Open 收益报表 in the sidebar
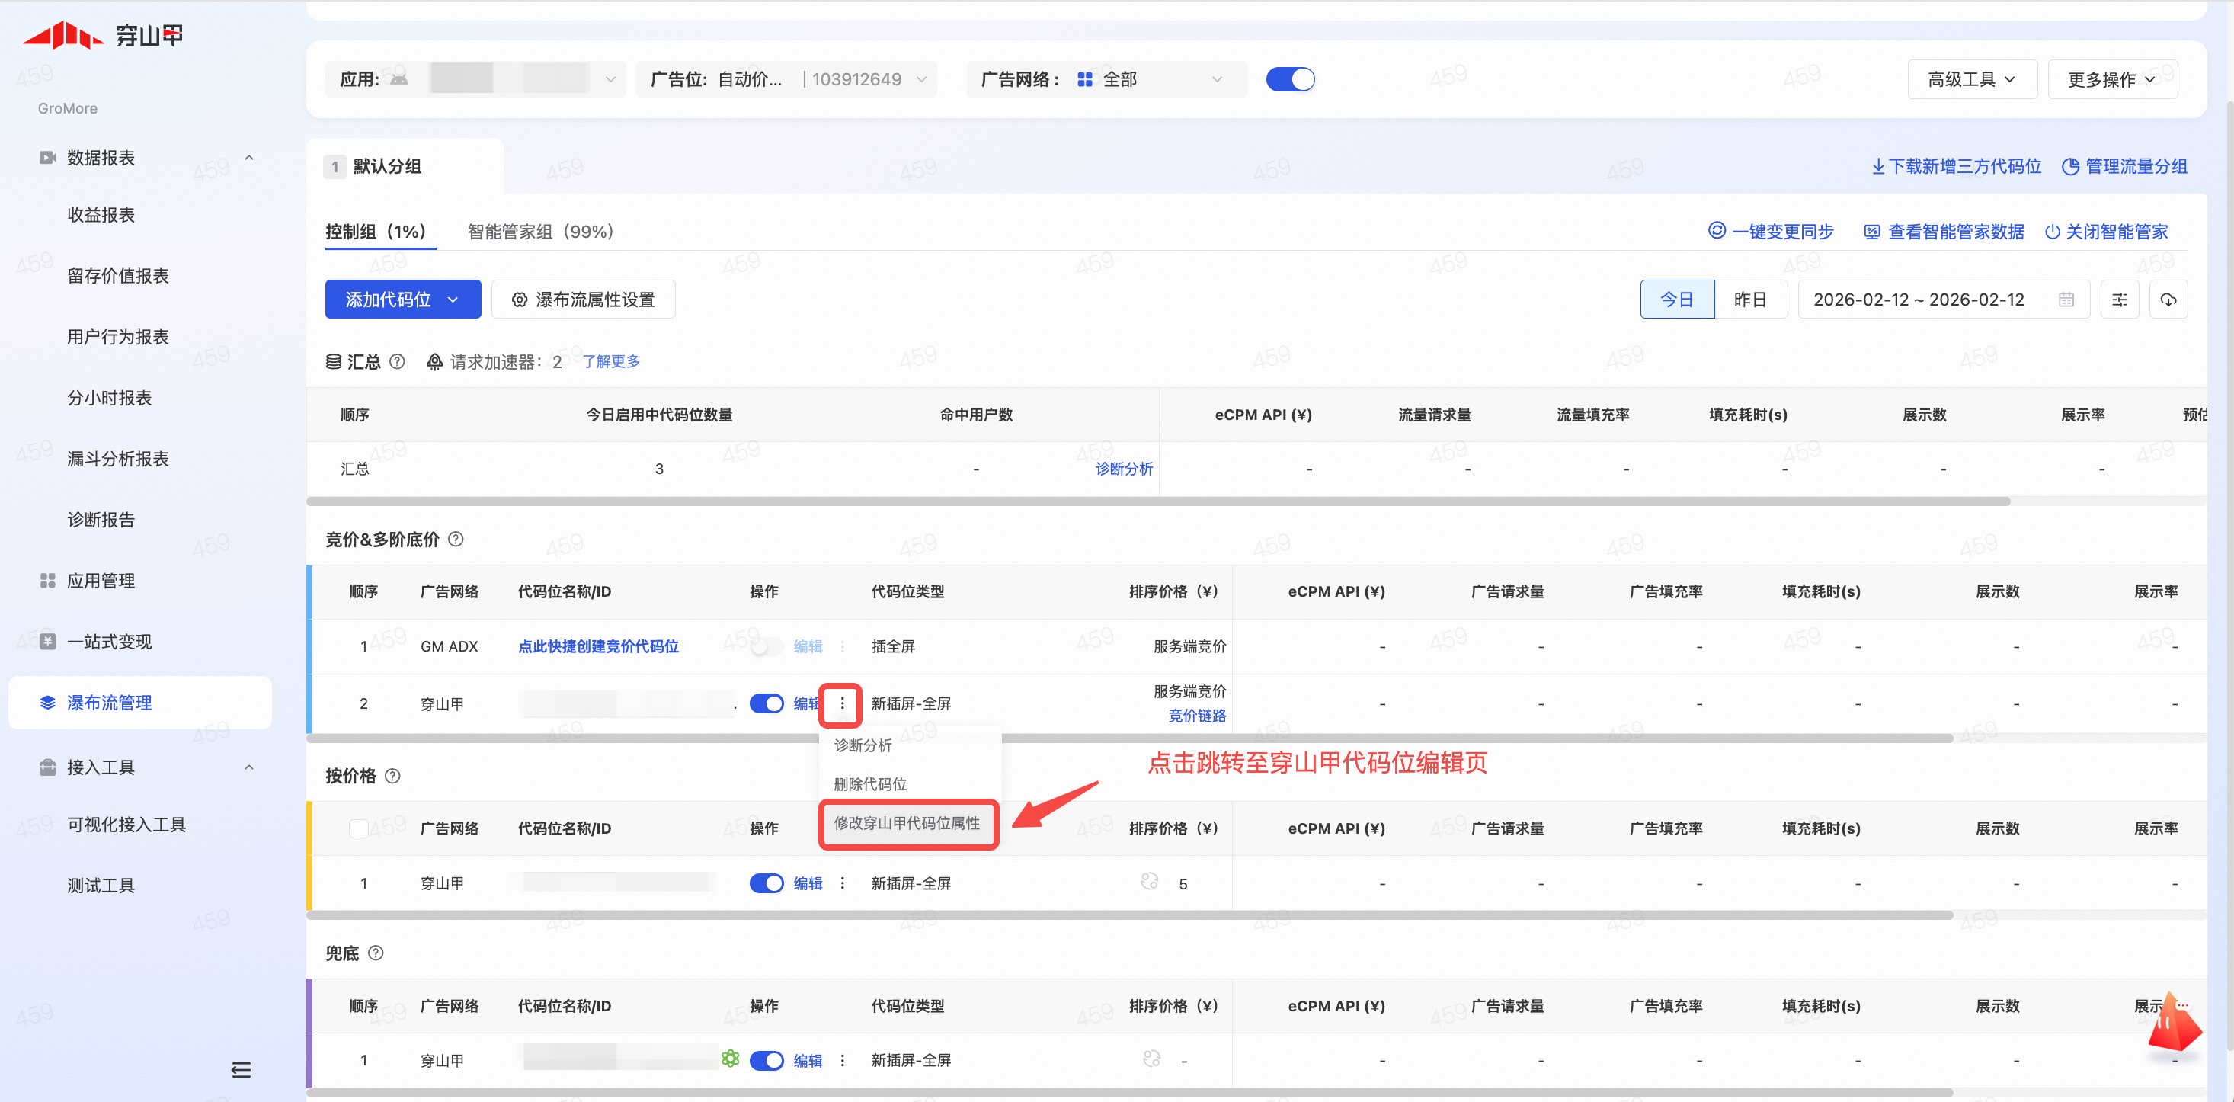Viewport: 2234px width, 1102px height. point(101,214)
